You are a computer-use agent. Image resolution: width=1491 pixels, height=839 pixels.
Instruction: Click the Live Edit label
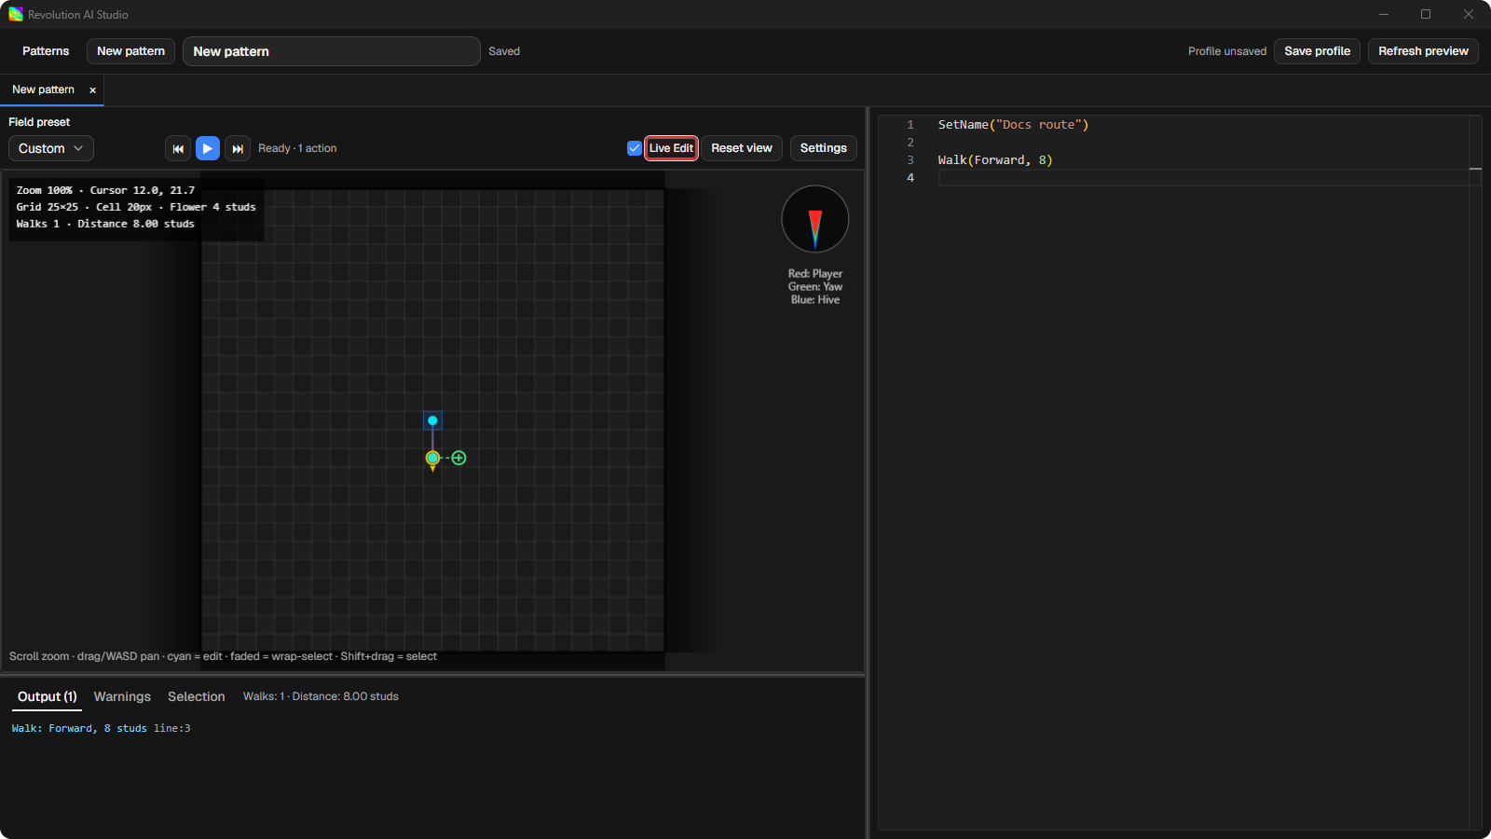[671, 148]
